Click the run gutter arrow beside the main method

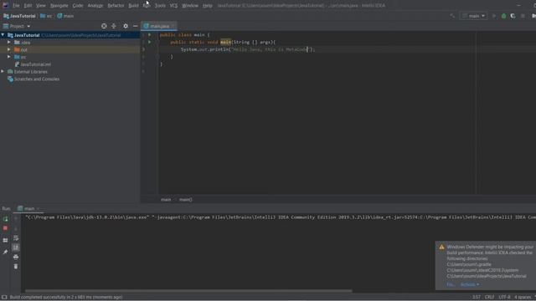[149, 42]
